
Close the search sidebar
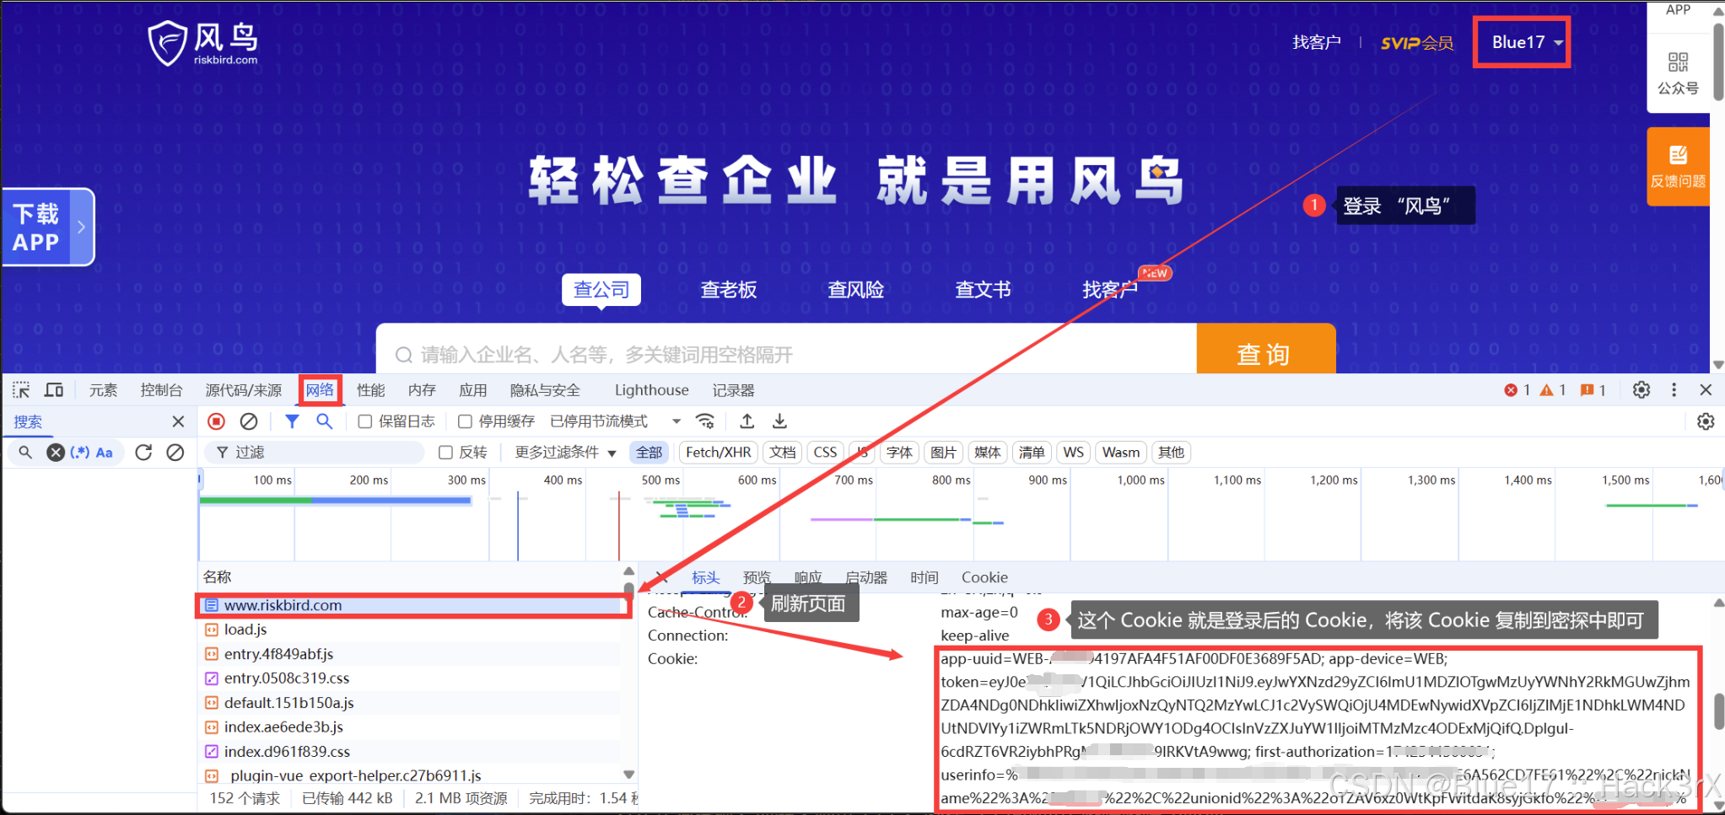point(178,421)
